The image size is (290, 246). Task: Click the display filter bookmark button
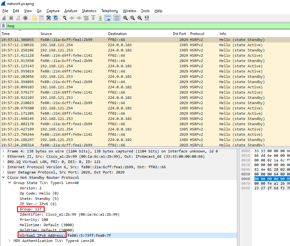[3, 26]
